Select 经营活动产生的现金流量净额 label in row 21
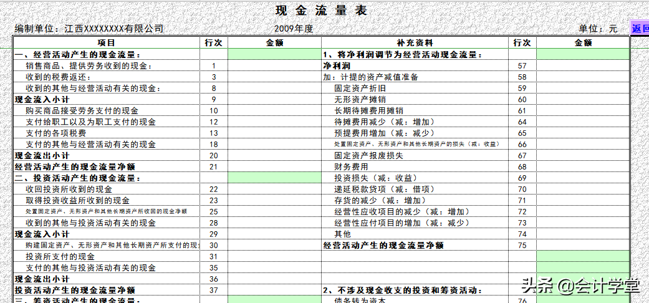 (75, 167)
